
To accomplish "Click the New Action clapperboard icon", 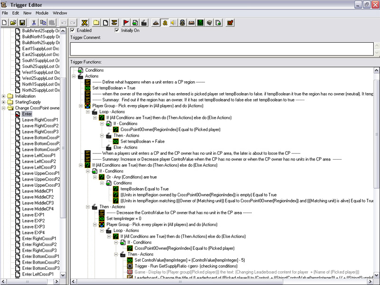I will point(144,23).
